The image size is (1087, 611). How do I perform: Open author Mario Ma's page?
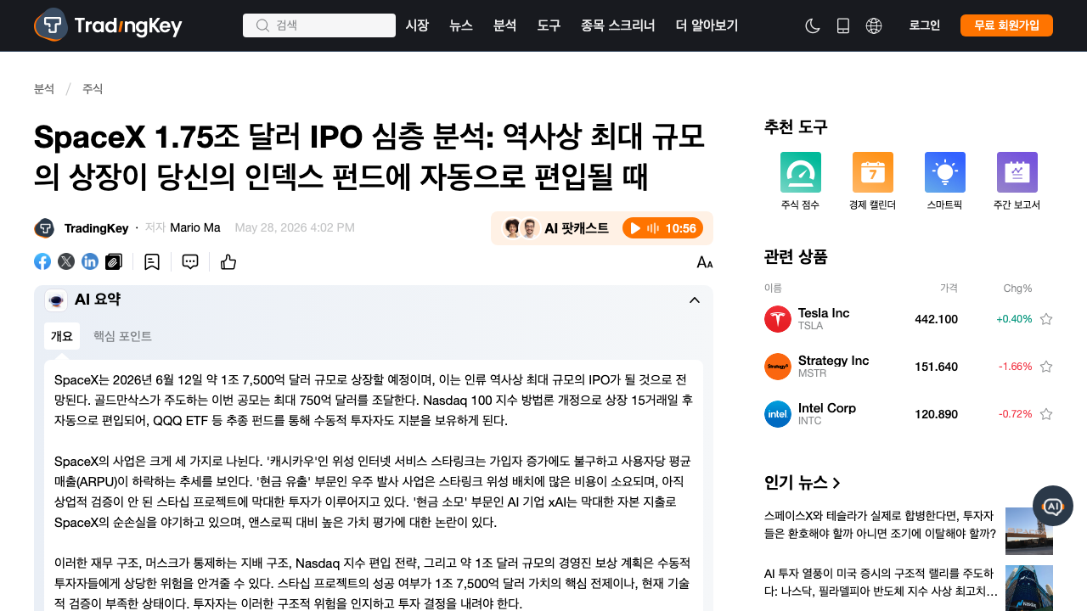(x=195, y=227)
